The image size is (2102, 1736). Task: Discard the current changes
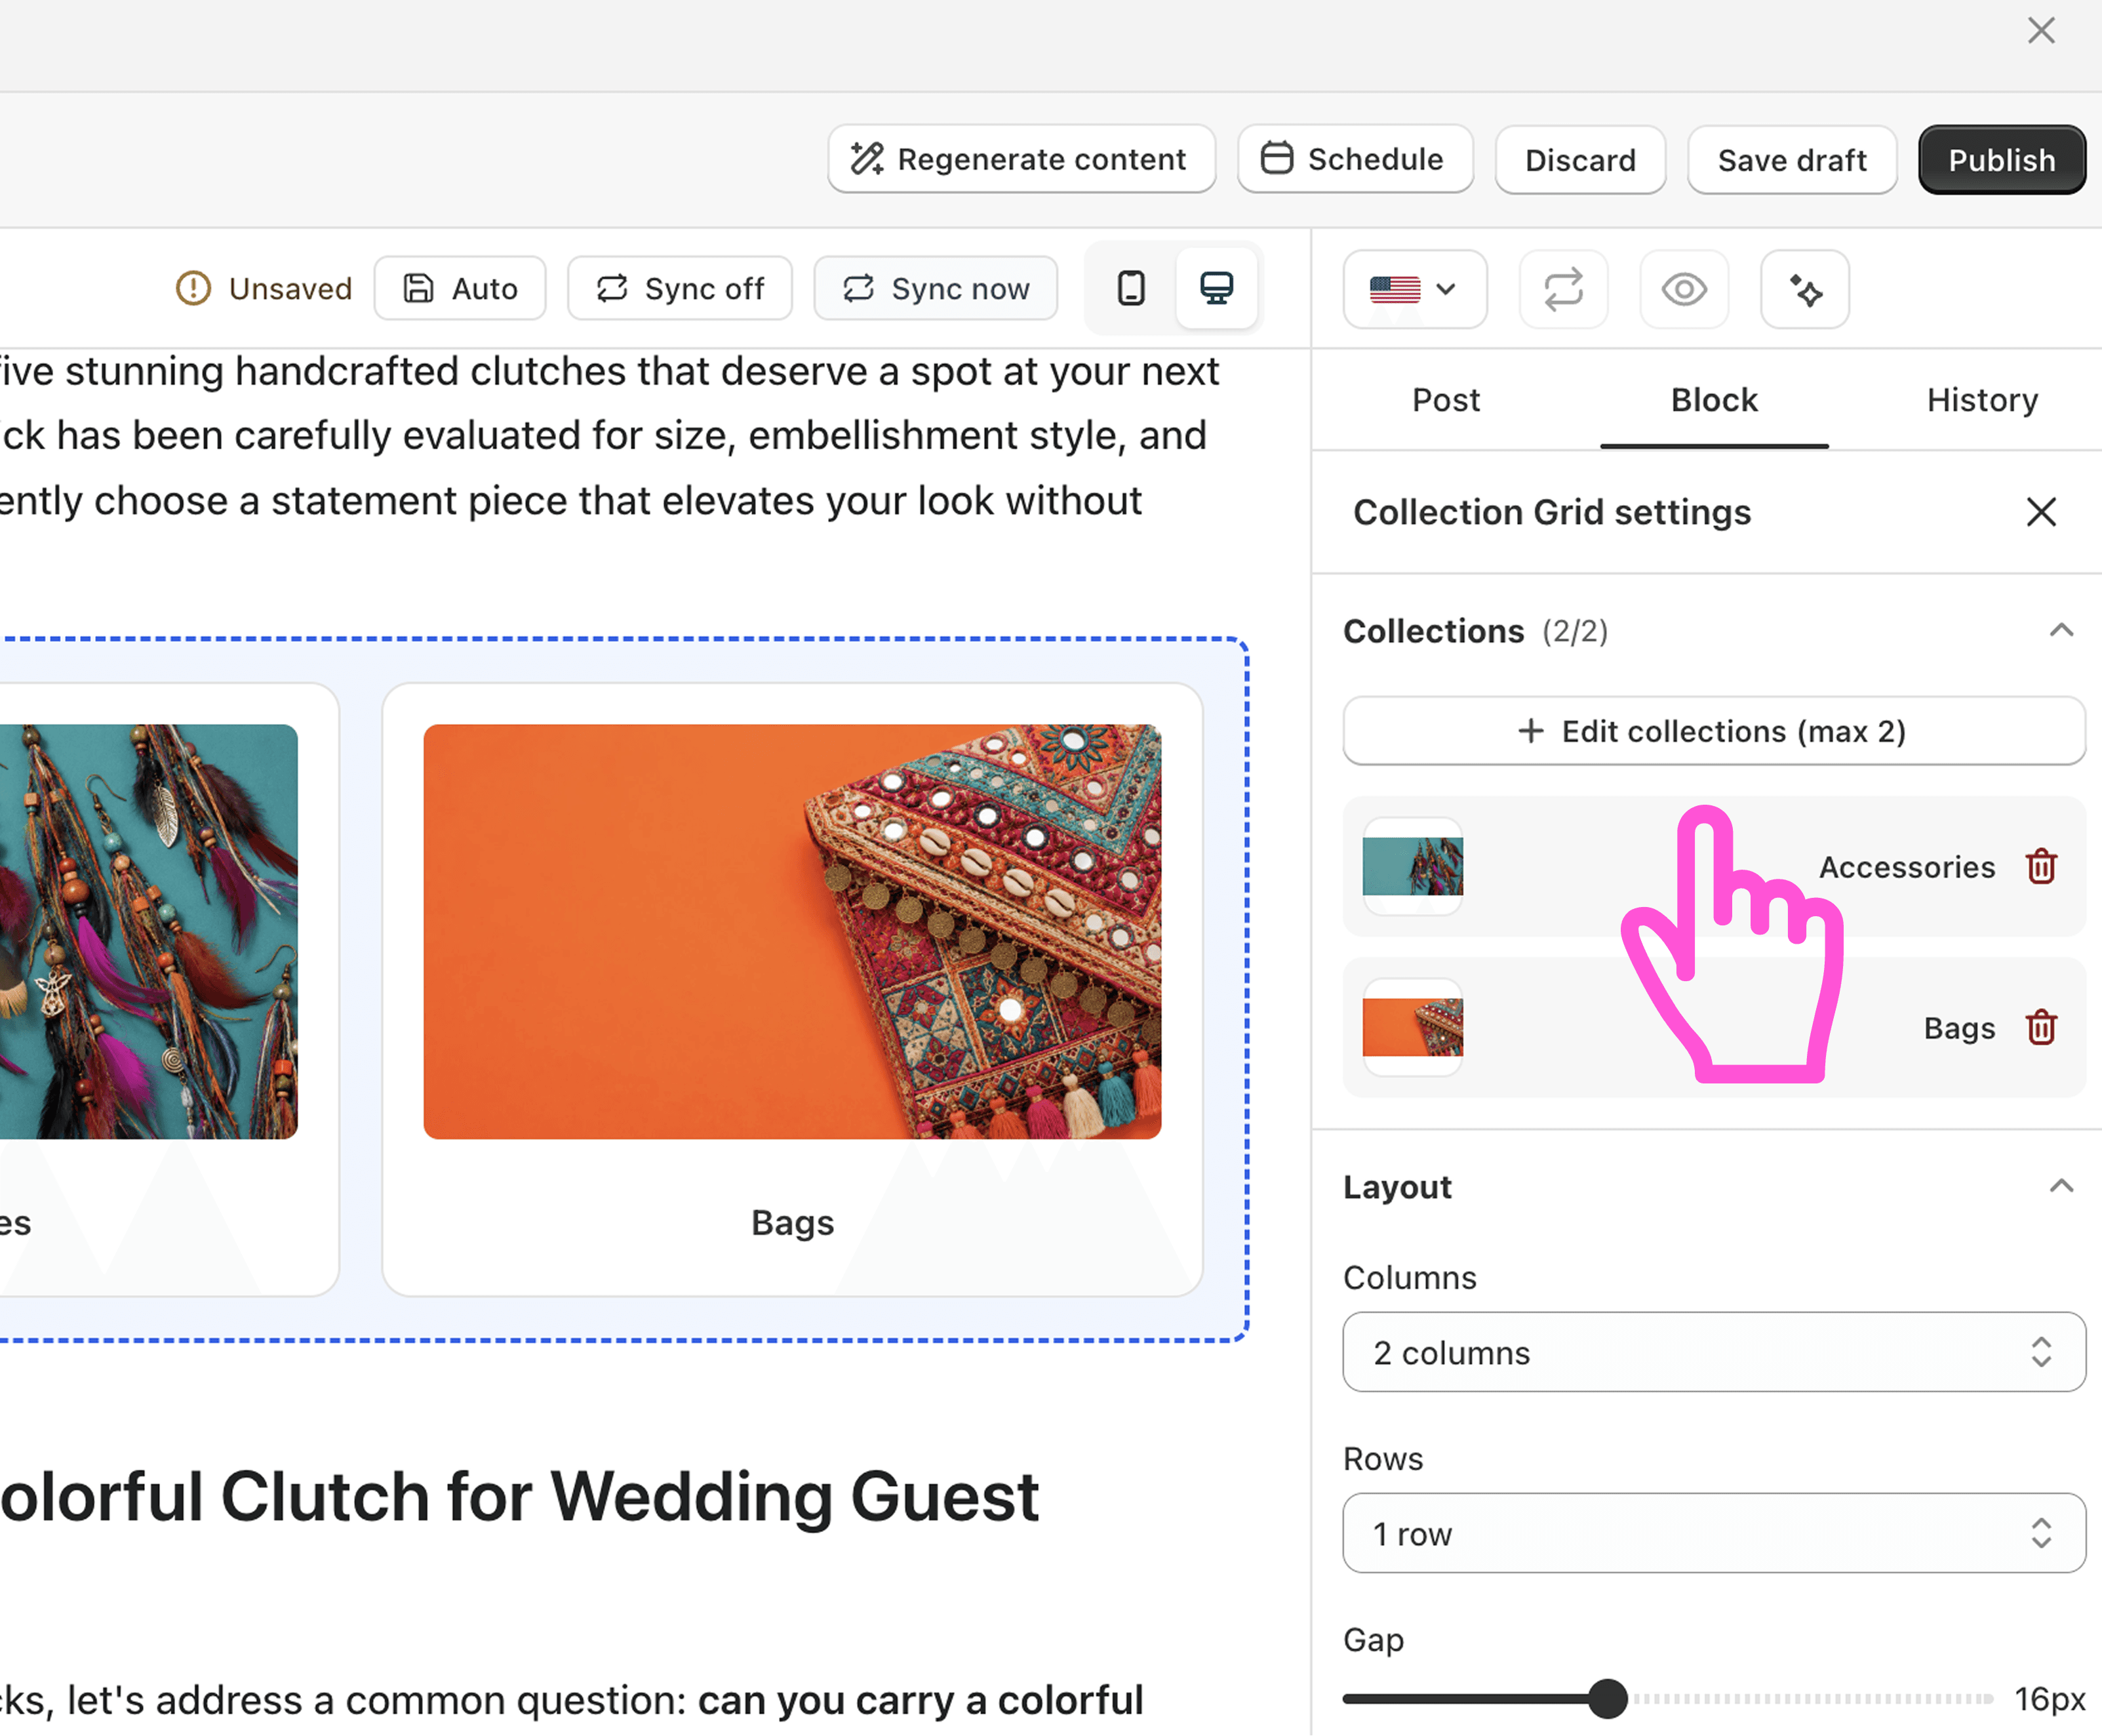tap(1580, 160)
